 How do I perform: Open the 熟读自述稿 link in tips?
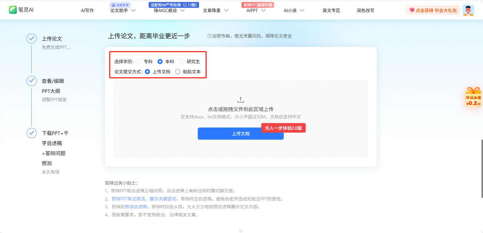tap(136, 207)
